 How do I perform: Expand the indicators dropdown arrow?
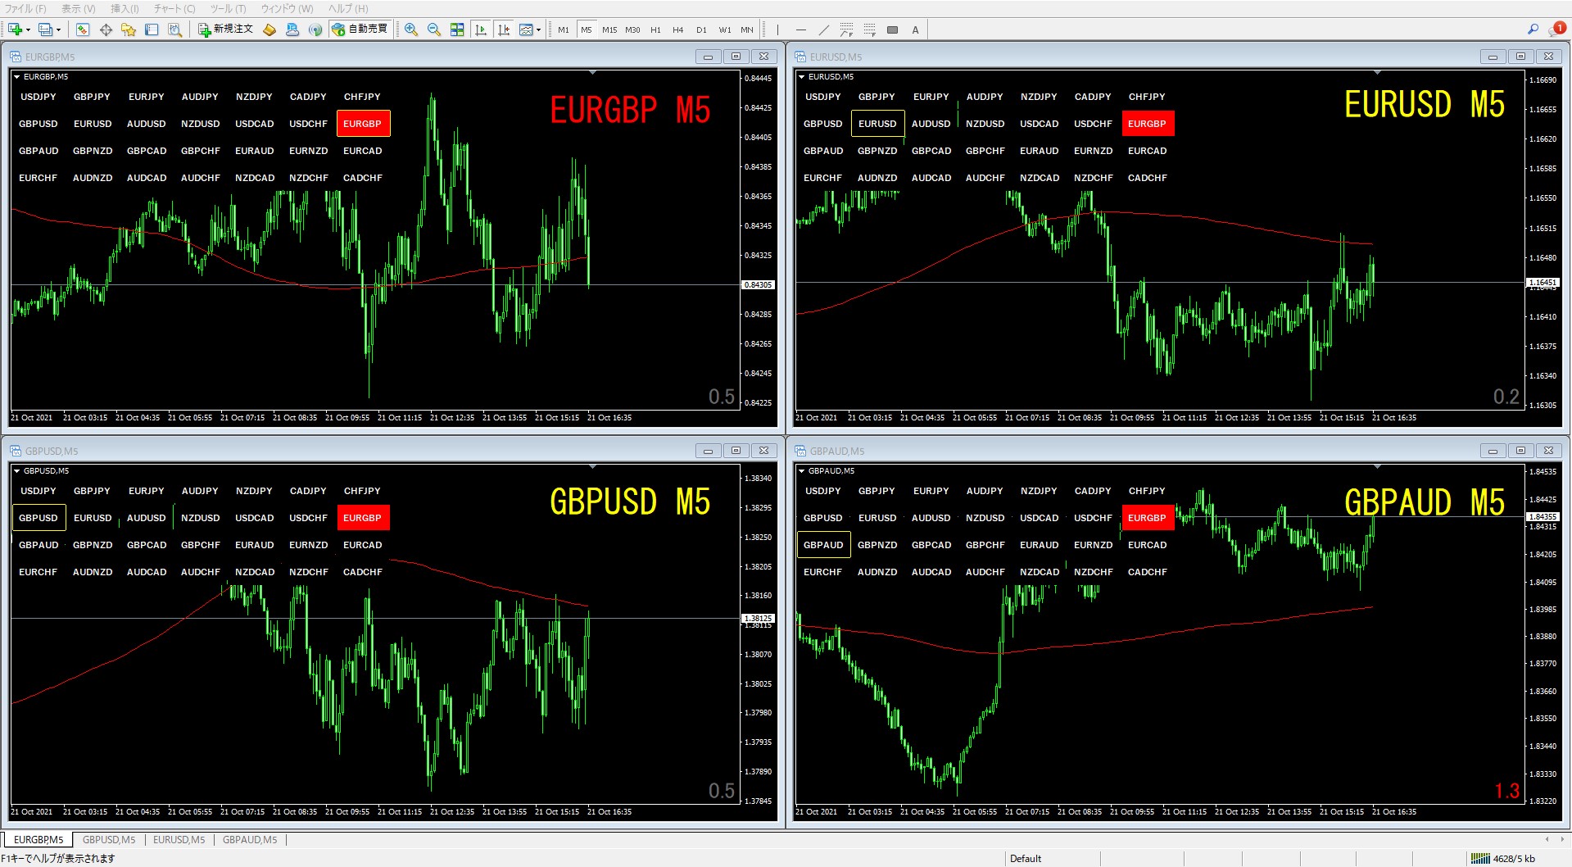click(538, 30)
